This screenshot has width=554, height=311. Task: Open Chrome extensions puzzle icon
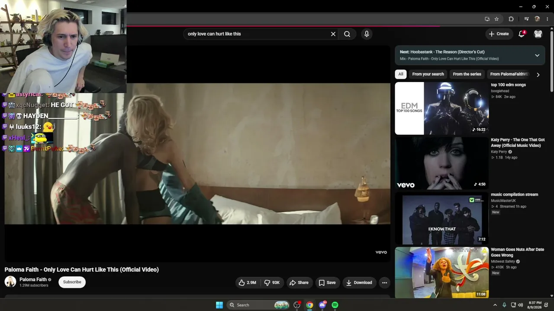(x=511, y=19)
